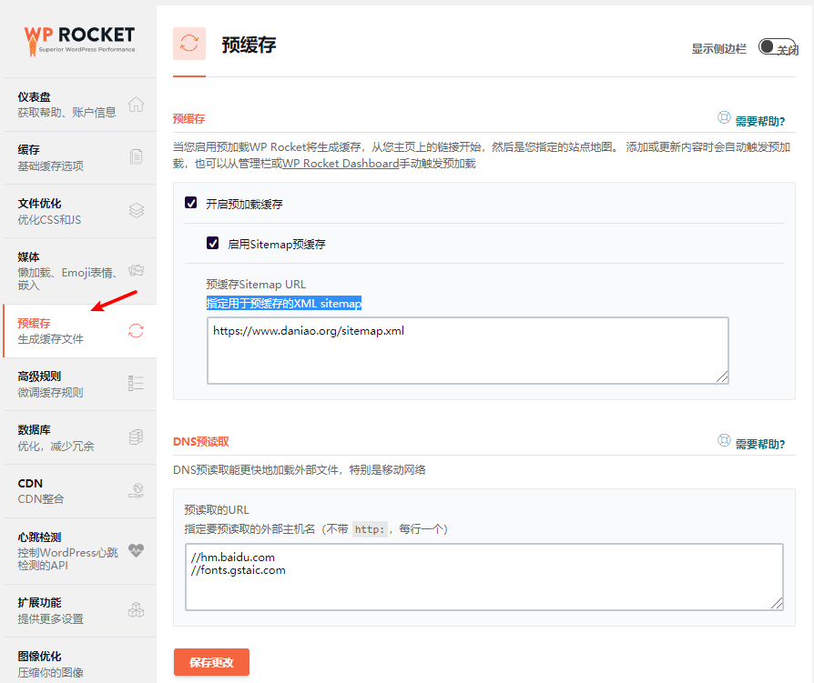The image size is (814, 683).
Task: Open the 数据库 settings tab
Action: (x=80, y=437)
